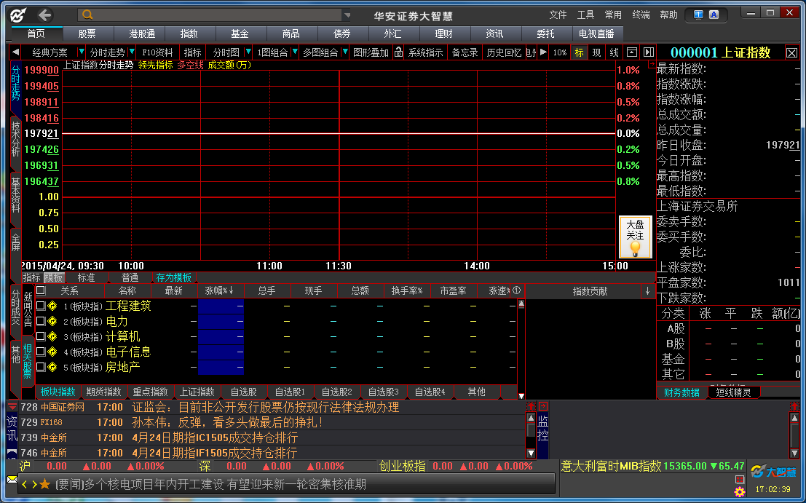Expand the 多图组合 dropdown arrow
The width and height of the screenshot is (806, 503).
pos(345,52)
